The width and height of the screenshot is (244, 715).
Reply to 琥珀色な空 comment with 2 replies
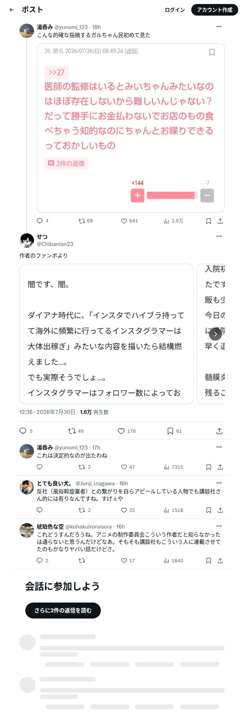(x=43, y=560)
